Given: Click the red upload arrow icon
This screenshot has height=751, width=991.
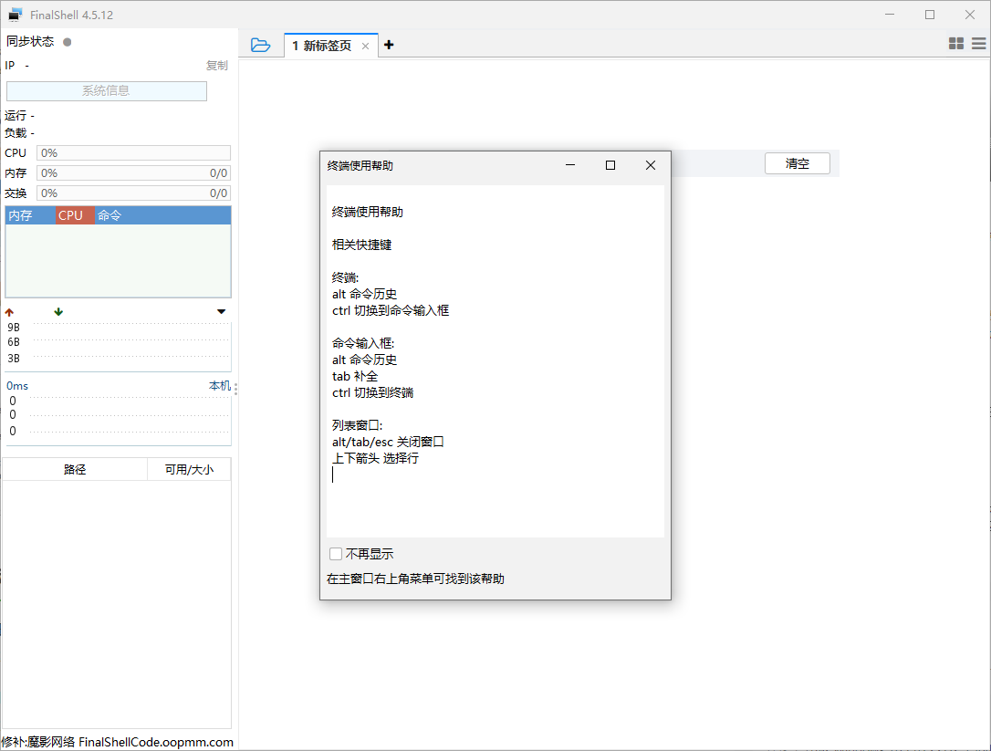Looking at the screenshot, I should pyautogui.click(x=9, y=312).
